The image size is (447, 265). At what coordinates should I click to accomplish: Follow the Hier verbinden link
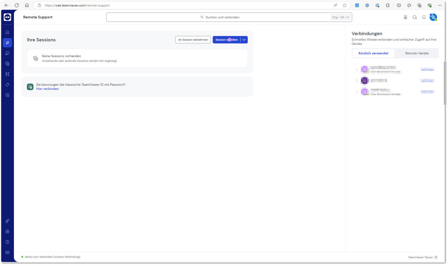pyautogui.click(x=47, y=89)
